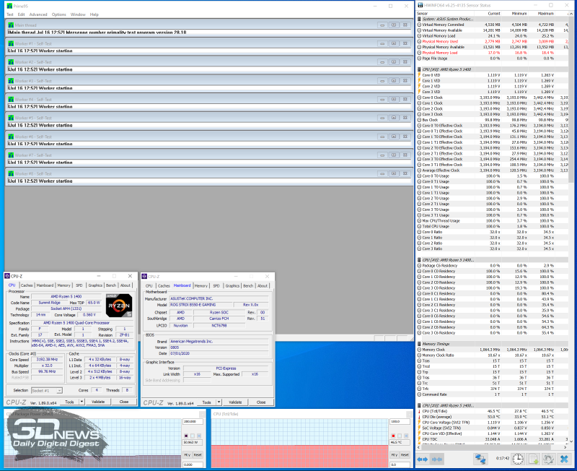Select Graphics tab in right CPU-Z window
The height and width of the screenshot is (471, 577).
coord(232,285)
